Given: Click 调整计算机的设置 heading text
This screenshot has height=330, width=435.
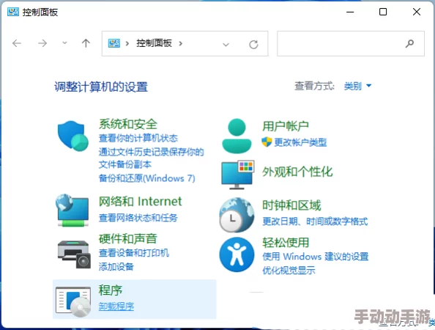Looking at the screenshot, I should pyautogui.click(x=101, y=87).
